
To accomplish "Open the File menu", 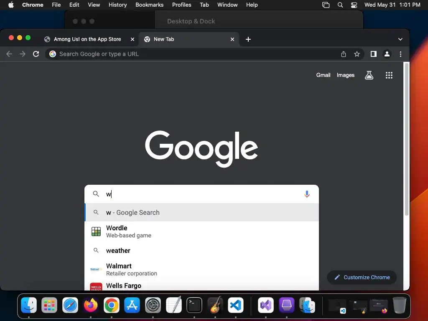I will [x=56, y=5].
